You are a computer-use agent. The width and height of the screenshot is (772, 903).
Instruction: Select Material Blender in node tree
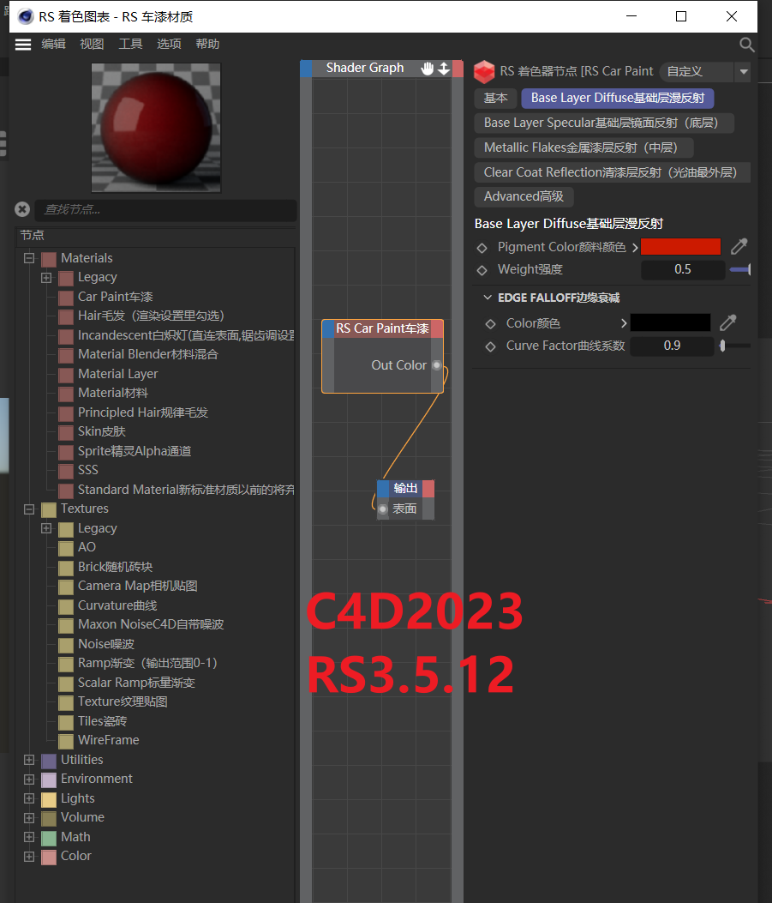148,354
